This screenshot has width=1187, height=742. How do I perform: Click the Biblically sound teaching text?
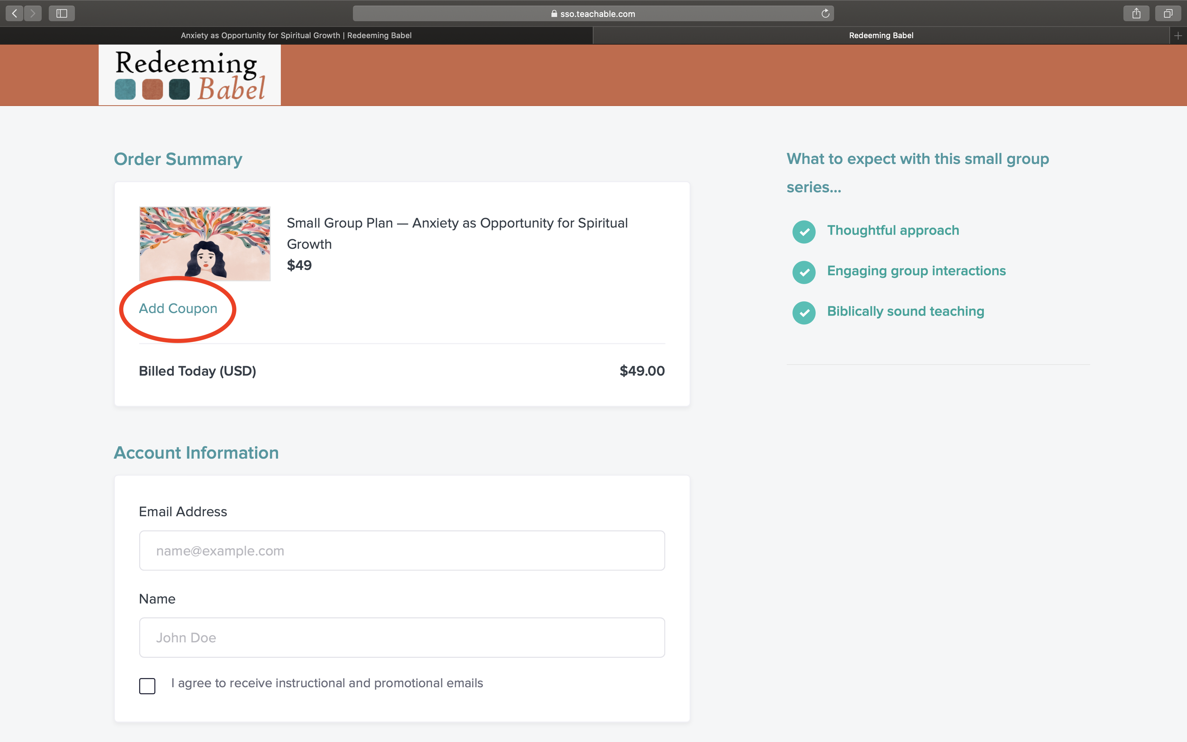(905, 311)
